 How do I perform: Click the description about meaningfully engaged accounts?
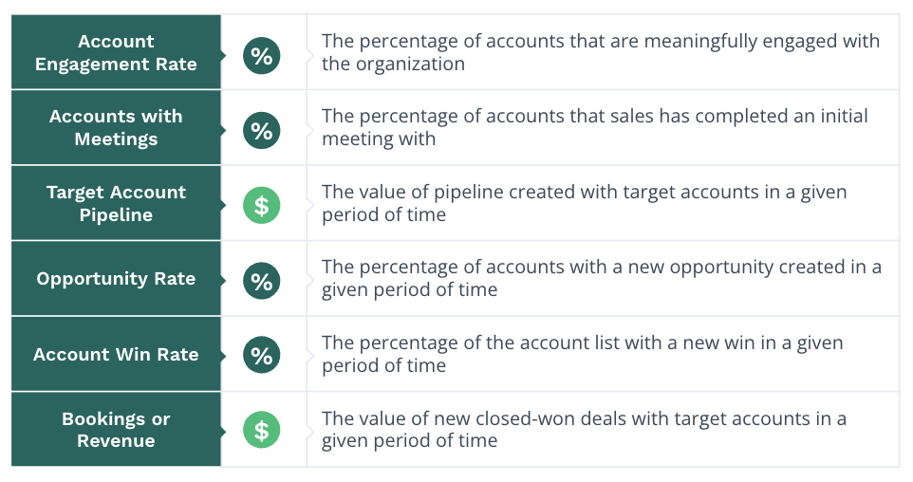click(x=601, y=52)
